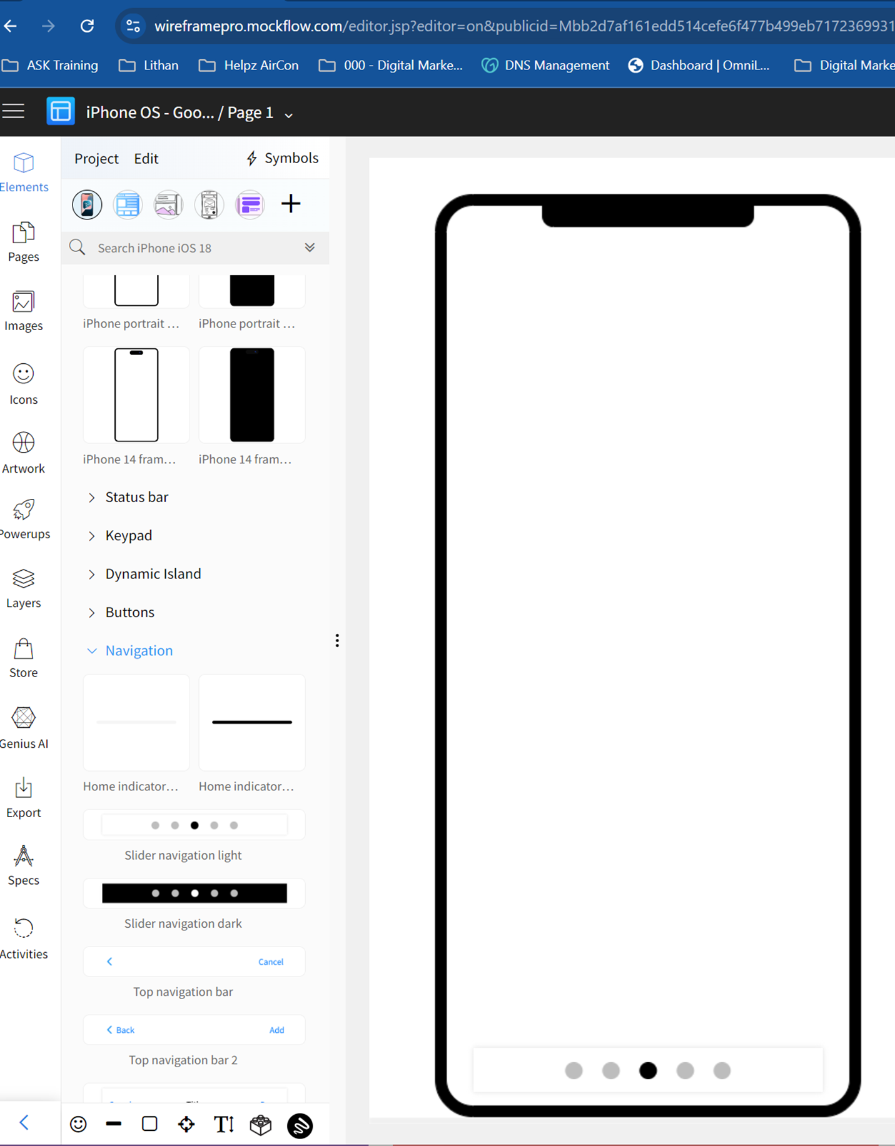Image resolution: width=895 pixels, height=1146 pixels.
Task: Click the rectangle shape tool icon
Action: (x=149, y=1124)
